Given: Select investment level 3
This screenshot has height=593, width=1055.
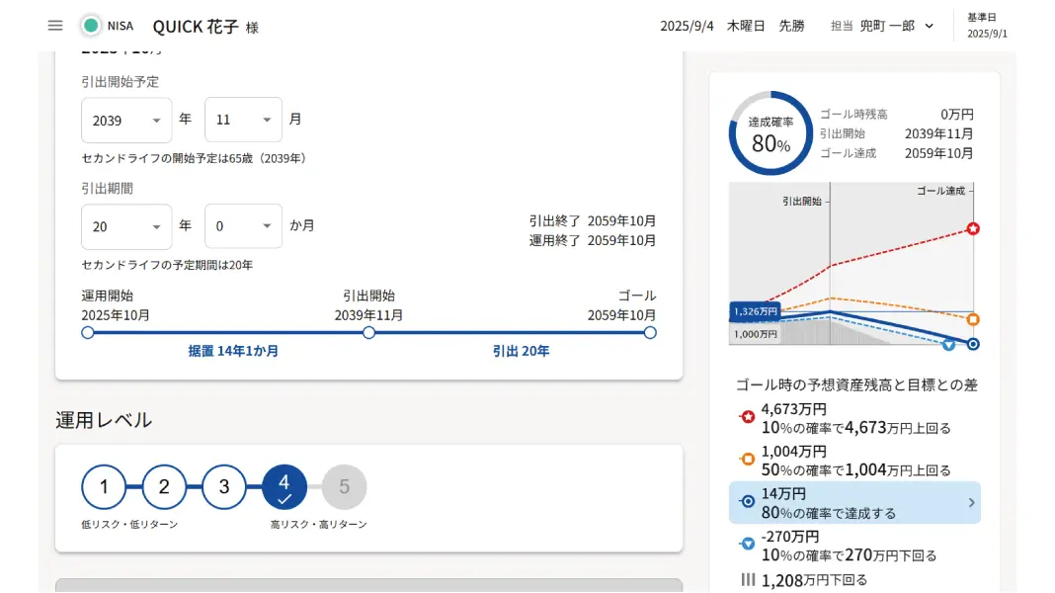Looking at the screenshot, I should tap(224, 486).
